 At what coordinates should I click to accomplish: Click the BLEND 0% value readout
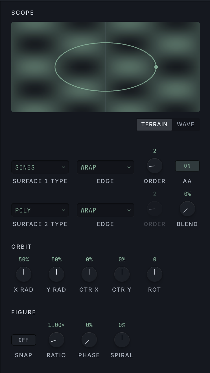[x=187, y=194]
